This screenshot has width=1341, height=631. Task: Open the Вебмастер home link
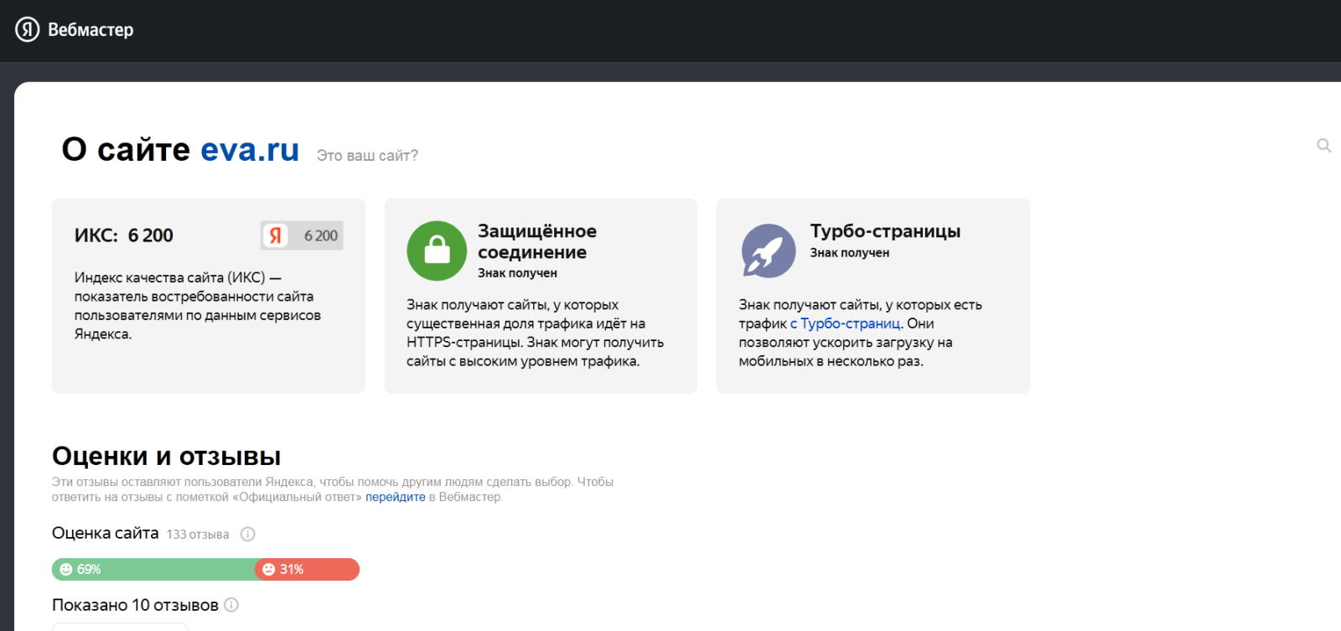click(x=91, y=30)
